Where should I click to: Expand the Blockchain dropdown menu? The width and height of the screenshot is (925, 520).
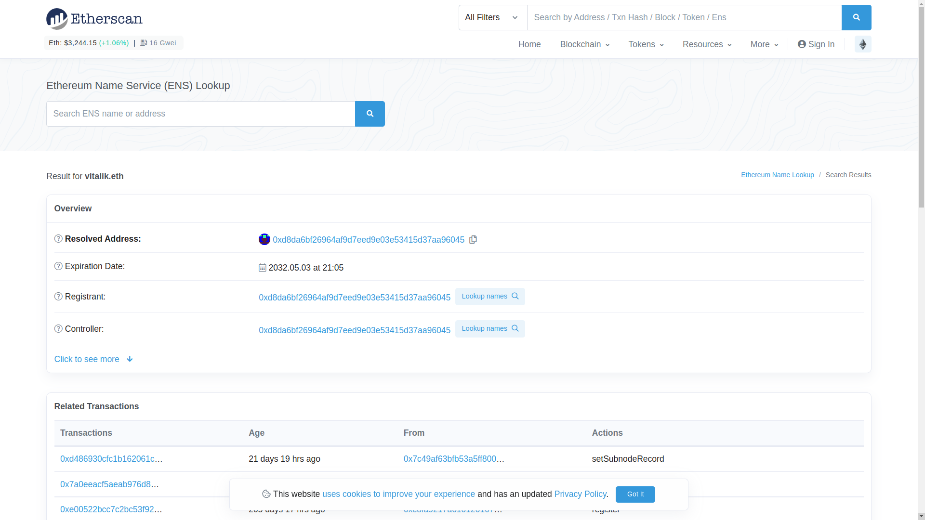[x=584, y=44]
